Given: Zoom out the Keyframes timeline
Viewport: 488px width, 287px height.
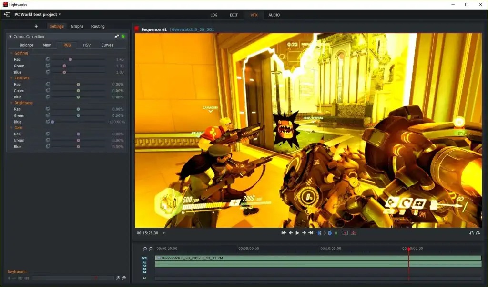Looking at the screenshot, I should pos(124,278).
